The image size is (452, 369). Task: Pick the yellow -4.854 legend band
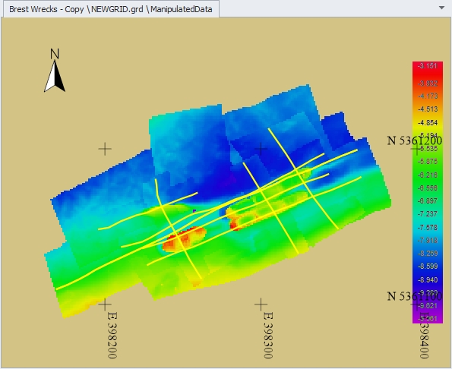[x=428, y=123]
